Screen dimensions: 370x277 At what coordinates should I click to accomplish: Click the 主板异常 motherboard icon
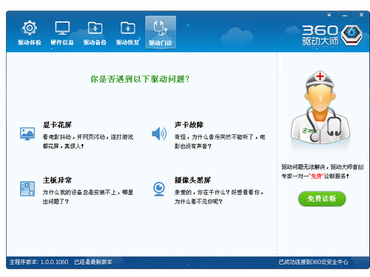click(x=27, y=188)
